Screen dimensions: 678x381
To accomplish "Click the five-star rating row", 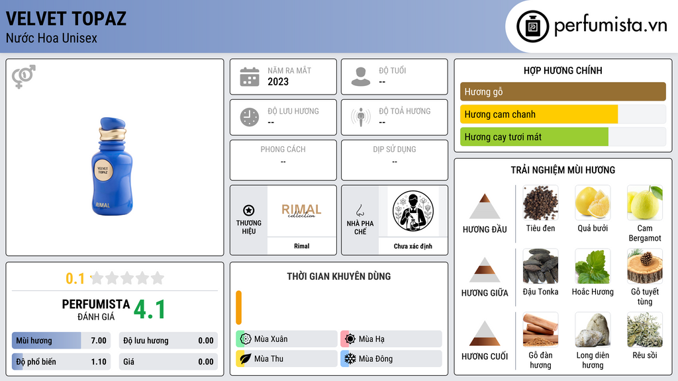I will click(127, 278).
